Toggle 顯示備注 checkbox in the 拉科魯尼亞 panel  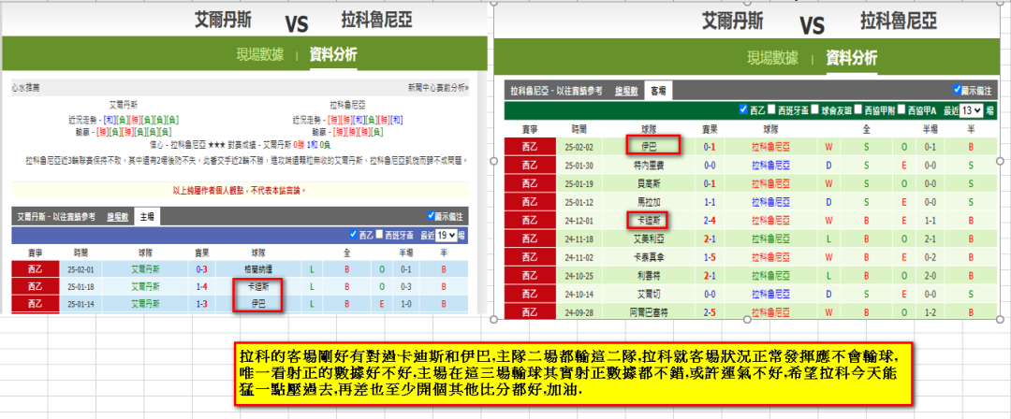point(957,90)
